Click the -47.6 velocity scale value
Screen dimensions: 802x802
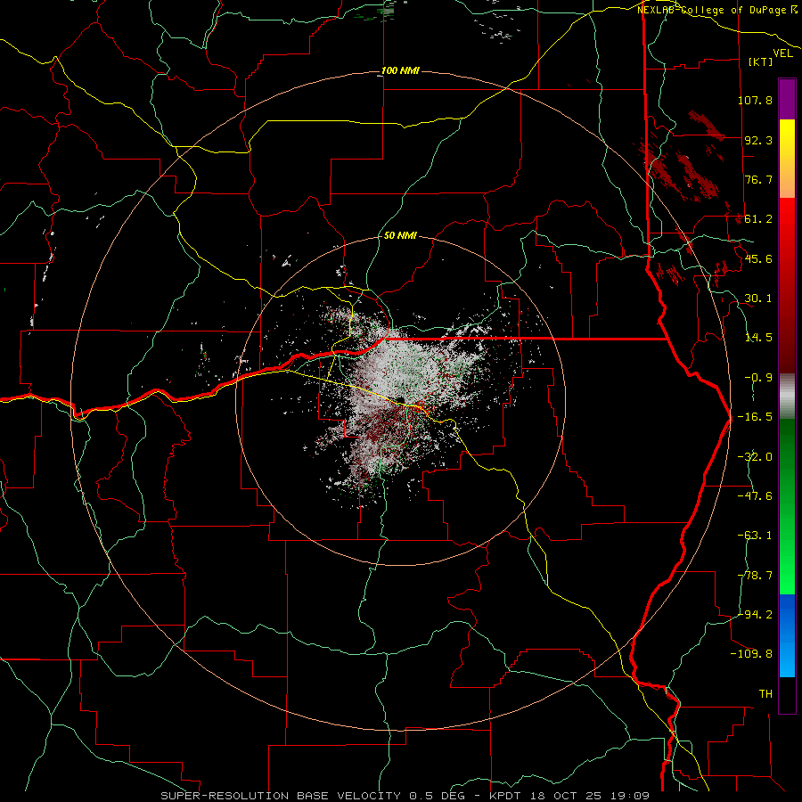[755, 496]
